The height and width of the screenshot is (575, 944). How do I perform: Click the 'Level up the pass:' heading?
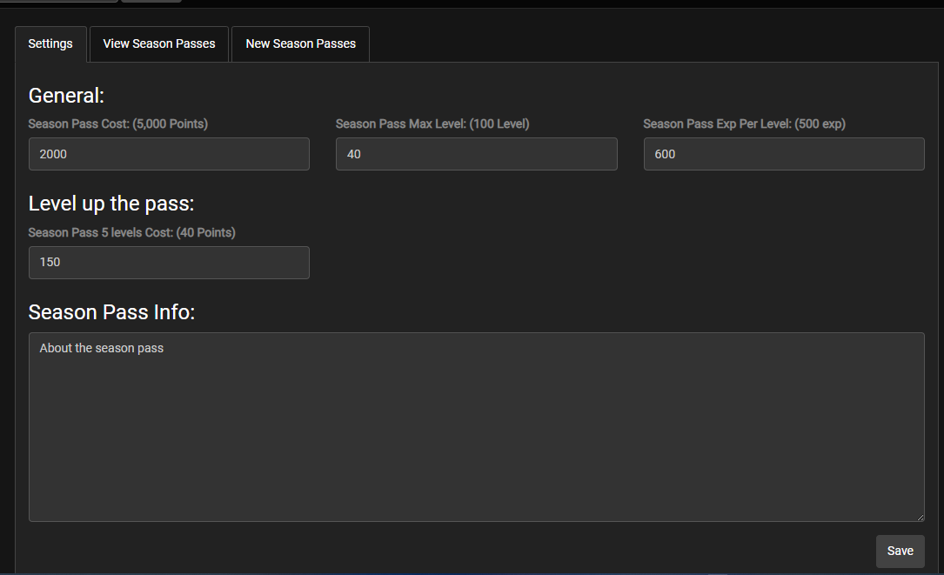click(111, 204)
